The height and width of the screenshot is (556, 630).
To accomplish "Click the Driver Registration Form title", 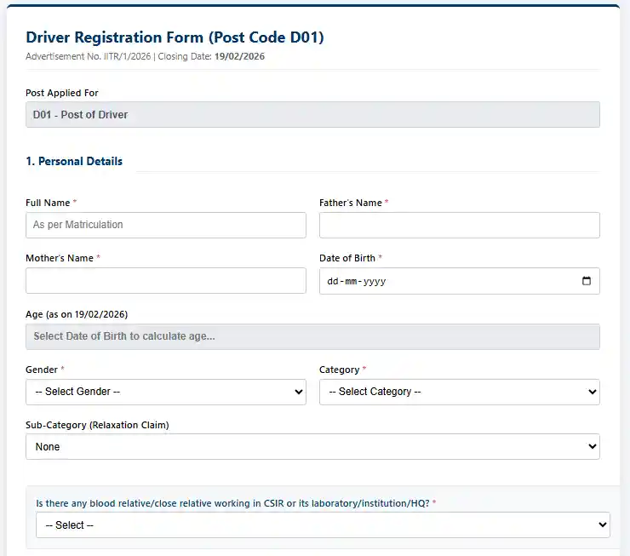I will click(x=175, y=37).
